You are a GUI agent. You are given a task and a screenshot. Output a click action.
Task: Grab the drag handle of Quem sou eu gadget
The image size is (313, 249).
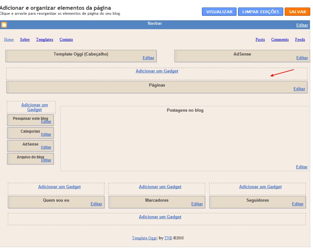[x=9, y=202]
